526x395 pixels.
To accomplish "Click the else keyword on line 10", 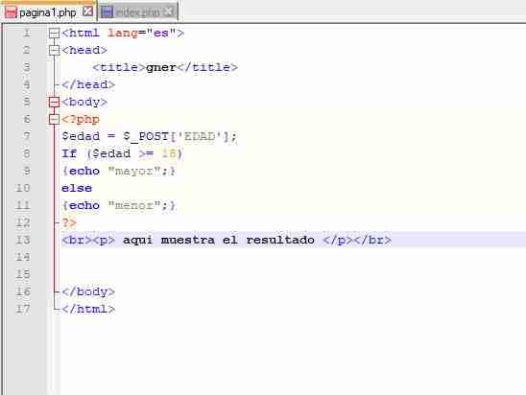I will point(77,188).
